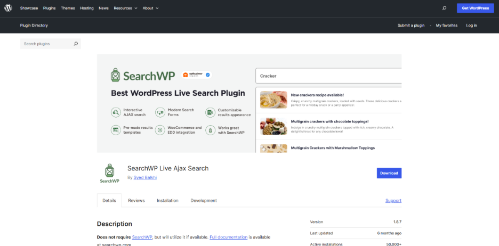499x246 pixels.
Task: Click the '6 months ago' last updated value
Action: (x=390, y=233)
